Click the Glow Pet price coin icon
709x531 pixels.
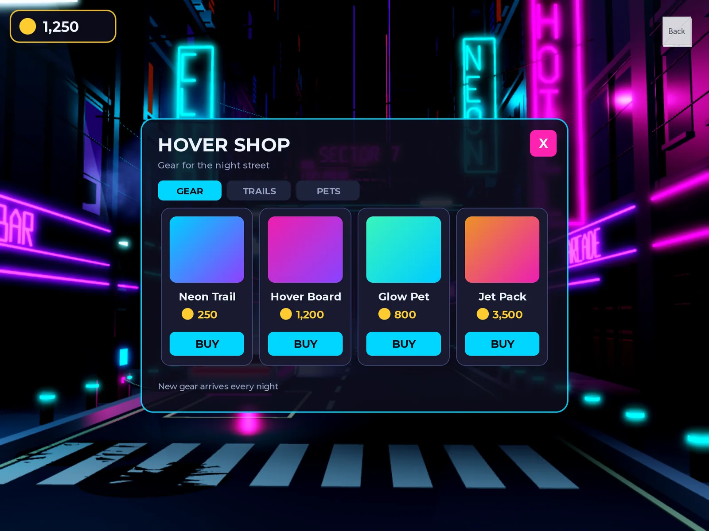384,314
